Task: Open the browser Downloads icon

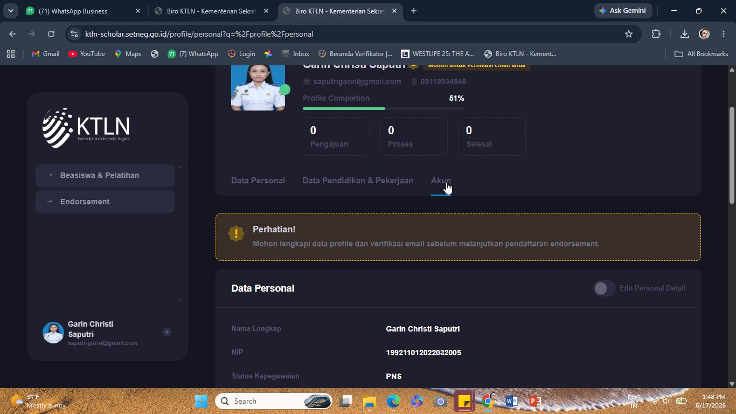Action: (685, 34)
